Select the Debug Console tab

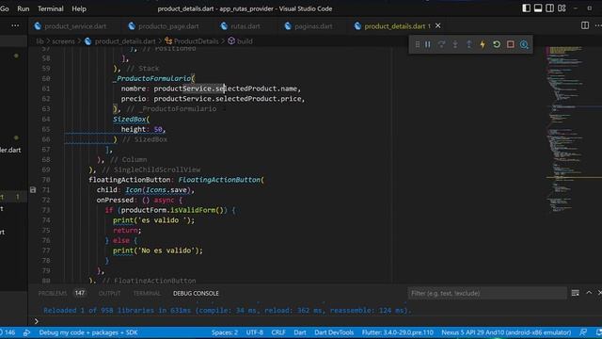point(196,293)
